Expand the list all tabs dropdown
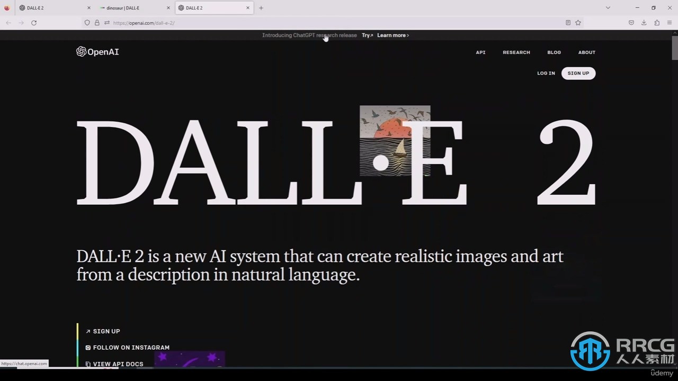678x381 pixels. tap(608, 8)
